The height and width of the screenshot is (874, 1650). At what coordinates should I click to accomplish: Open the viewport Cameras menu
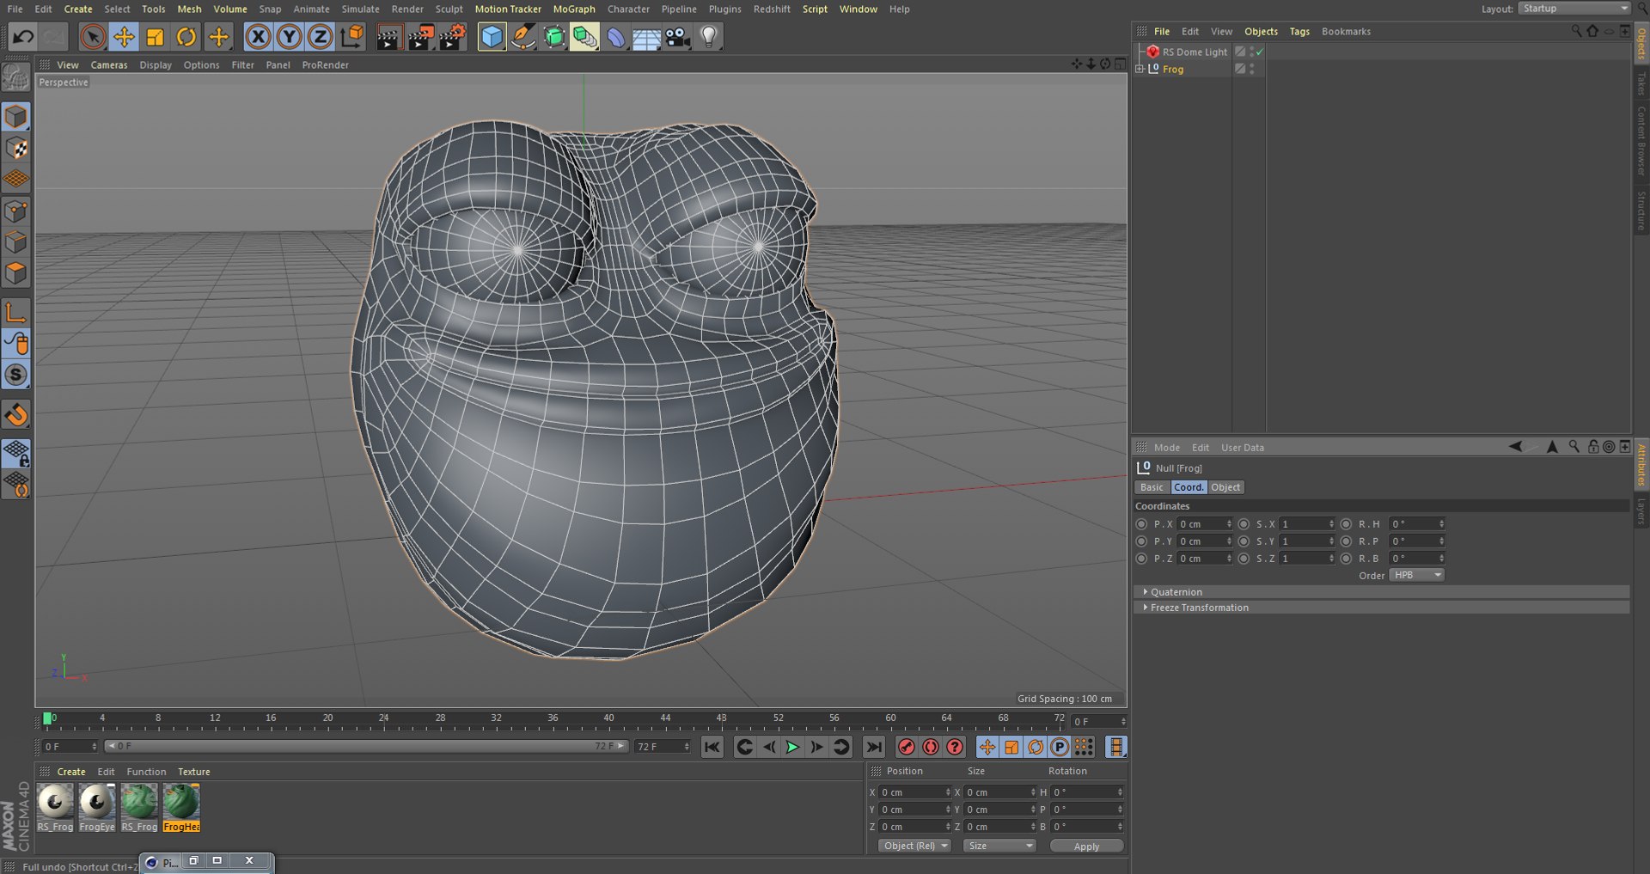point(109,65)
